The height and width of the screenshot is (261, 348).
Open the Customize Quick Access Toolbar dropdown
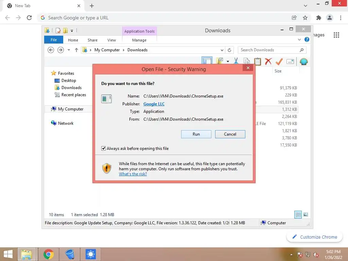72,31
